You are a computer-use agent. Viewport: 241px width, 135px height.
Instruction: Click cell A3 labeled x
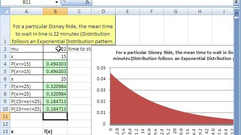[x=26, y=56]
